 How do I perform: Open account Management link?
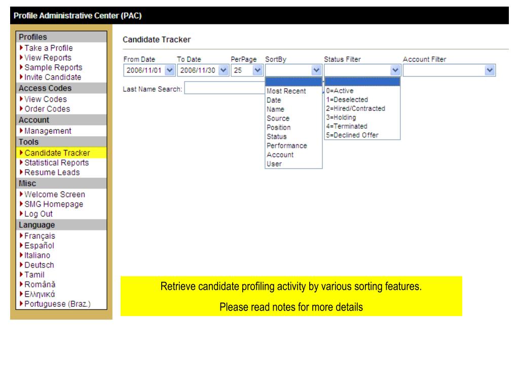(x=48, y=131)
